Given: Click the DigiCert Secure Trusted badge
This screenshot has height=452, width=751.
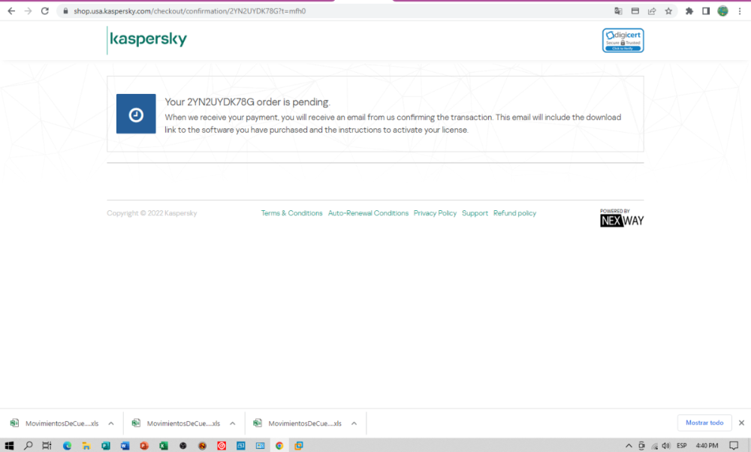Looking at the screenshot, I should pos(623,41).
